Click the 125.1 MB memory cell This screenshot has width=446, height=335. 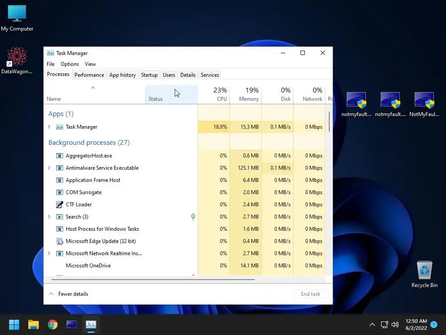[246, 168]
